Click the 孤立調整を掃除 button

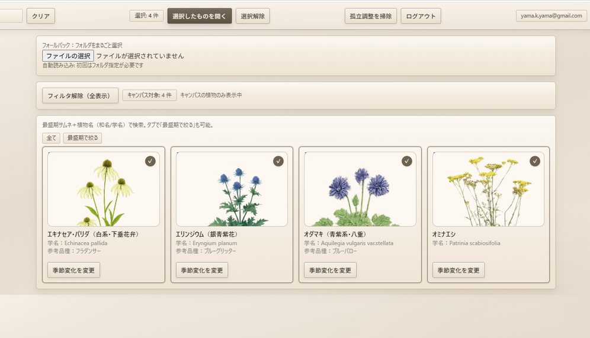coord(371,16)
